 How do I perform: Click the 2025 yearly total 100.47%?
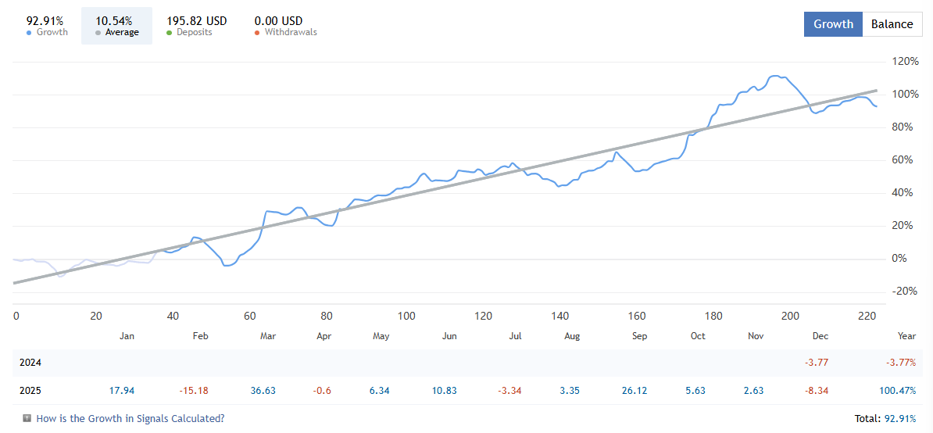click(897, 390)
